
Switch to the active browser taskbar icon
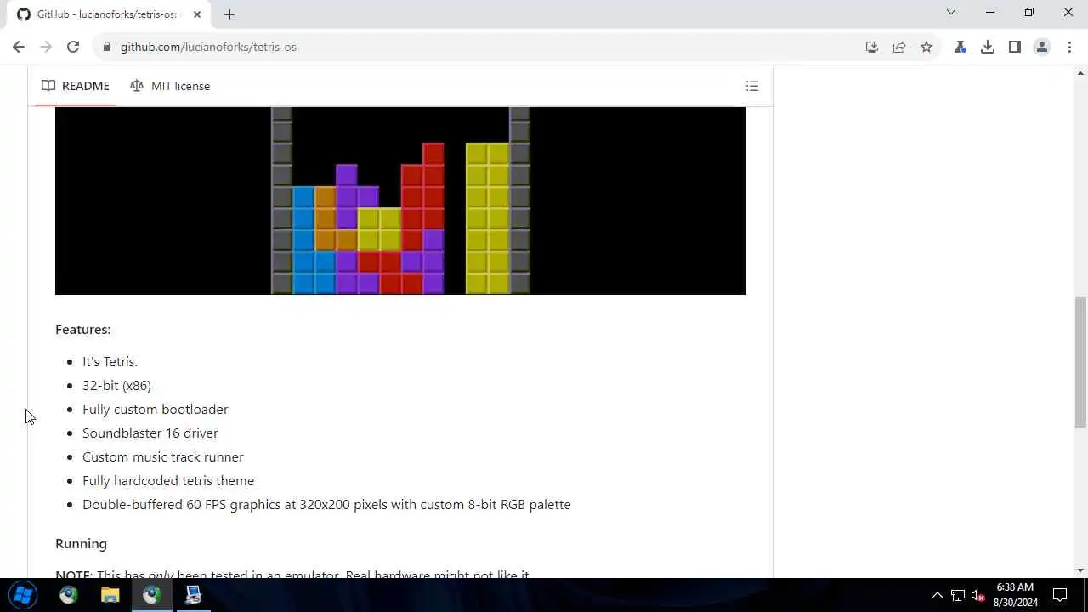(151, 595)
